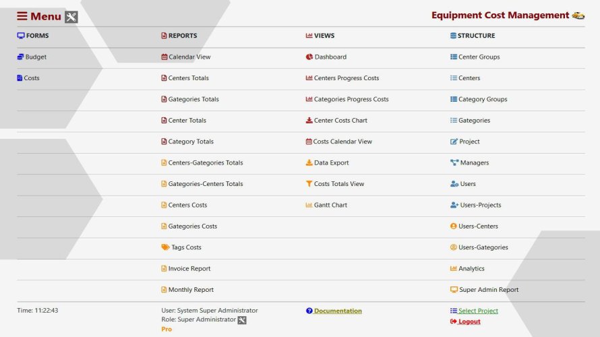Open the Monthly Report
Image resolution: width=600 pixels, height=337 pixels.
click(191, 290)
